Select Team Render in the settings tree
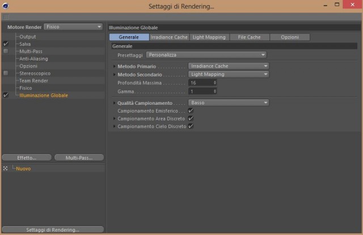 [33, 80]
